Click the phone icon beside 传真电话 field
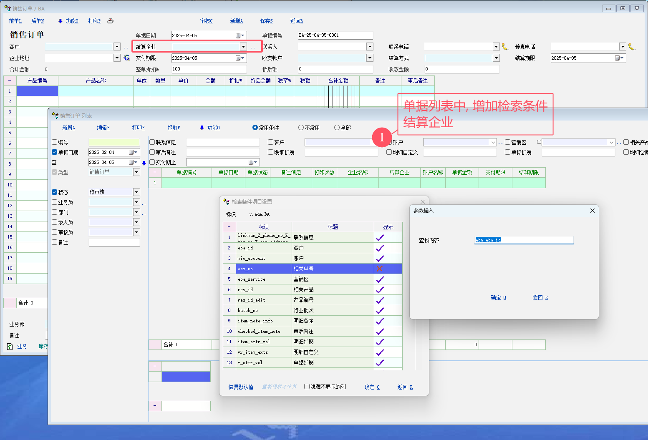 pyautogui.click(x=632, y=47)
